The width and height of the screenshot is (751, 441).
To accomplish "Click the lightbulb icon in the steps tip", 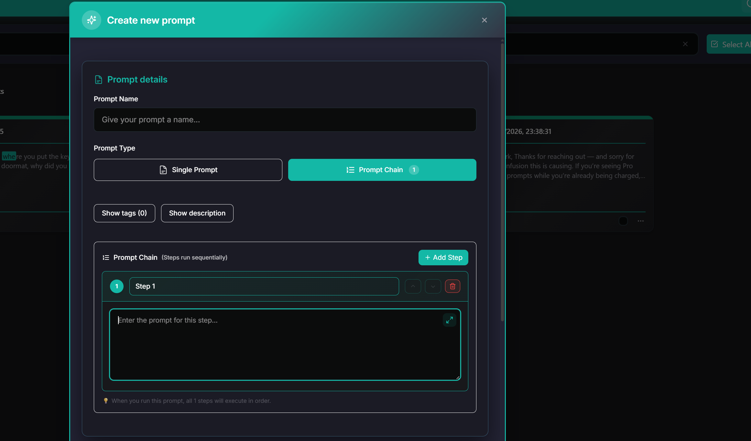I will (x=106, y=401).
